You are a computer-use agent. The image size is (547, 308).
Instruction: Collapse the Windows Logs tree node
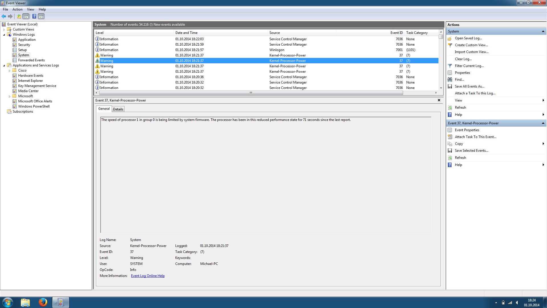point(4,35)
